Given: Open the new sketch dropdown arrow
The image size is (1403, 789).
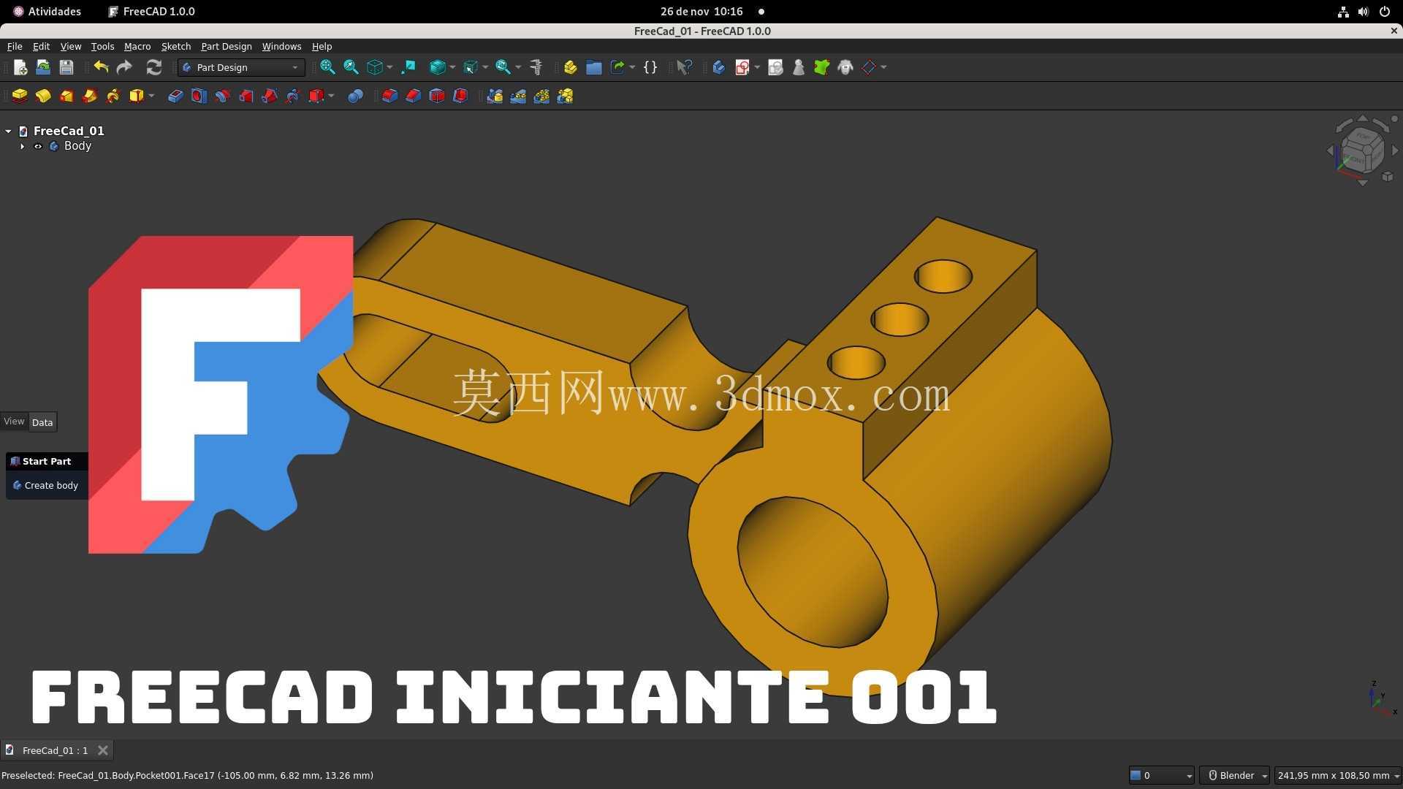Looking at the screenshot, I should coord(757,67).
